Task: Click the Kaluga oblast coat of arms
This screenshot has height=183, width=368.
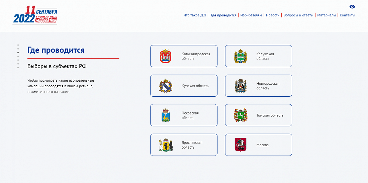Action: coord(241,56)
